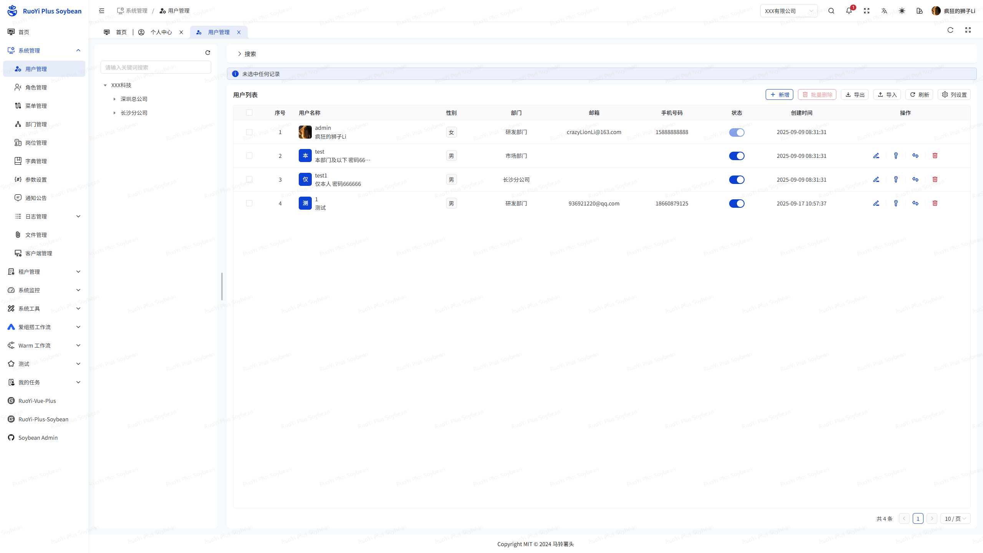
Task: Reset password with key icon for test row
Action: tap(895, 156)
